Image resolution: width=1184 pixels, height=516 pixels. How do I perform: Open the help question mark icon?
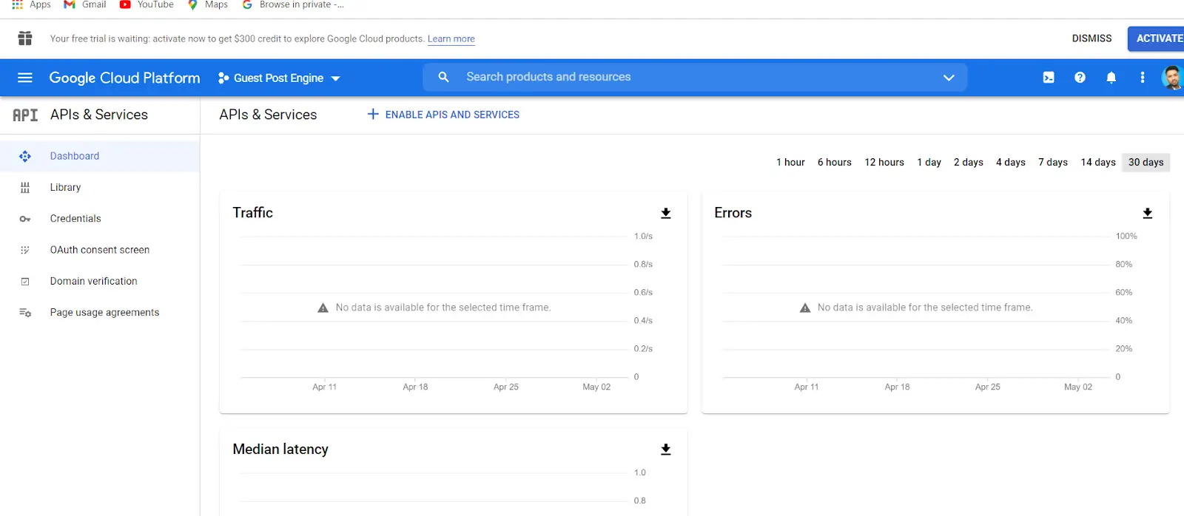[1080, 78]
